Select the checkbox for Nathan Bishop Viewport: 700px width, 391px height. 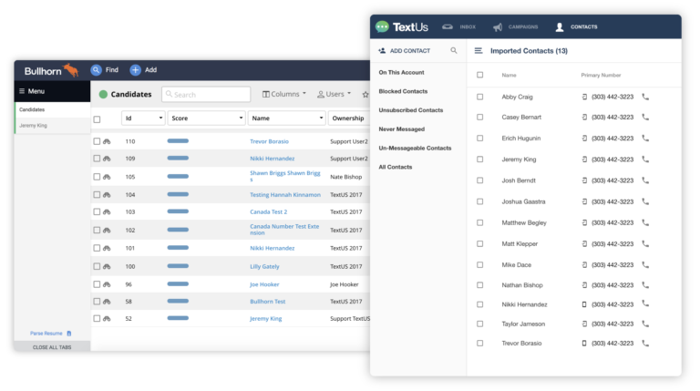[x=480, y=285]
